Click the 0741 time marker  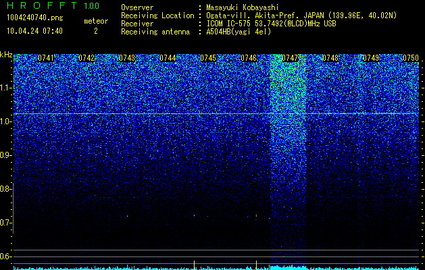[46, 58]
